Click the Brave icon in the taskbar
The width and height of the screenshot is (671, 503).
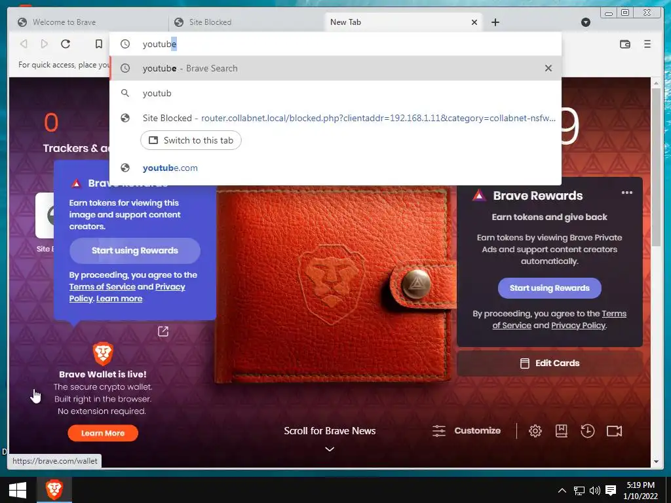(x=54, y=490)
